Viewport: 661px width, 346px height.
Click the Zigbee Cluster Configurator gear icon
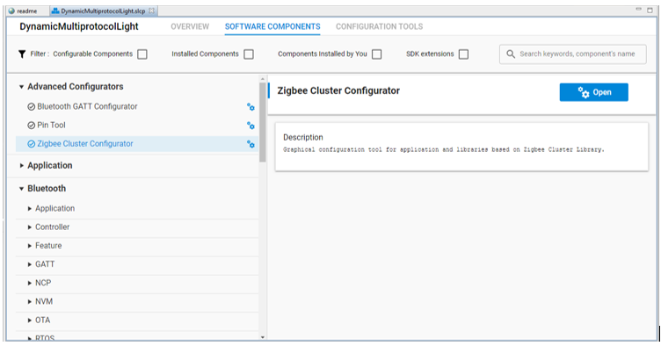(251, 144)
